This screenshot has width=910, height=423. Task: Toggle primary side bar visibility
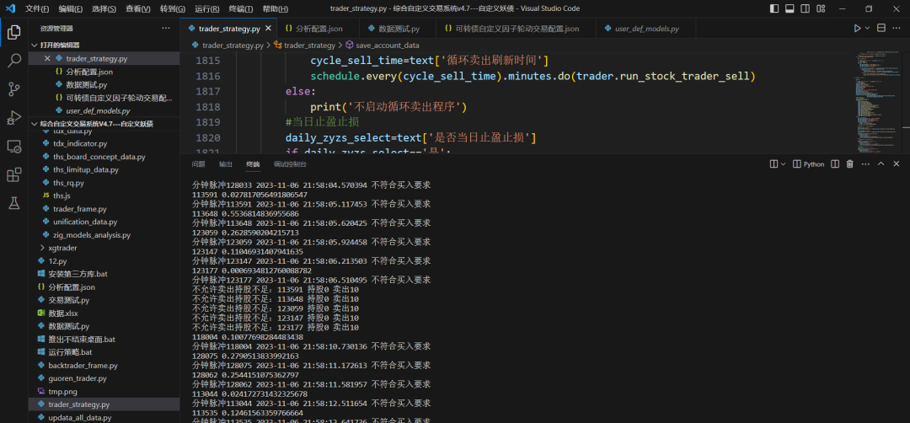coord(774,8)
